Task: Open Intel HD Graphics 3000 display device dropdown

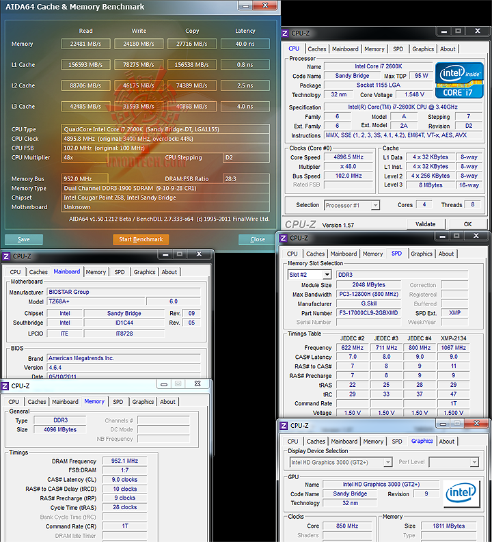Action: click(x=388, y=462)
